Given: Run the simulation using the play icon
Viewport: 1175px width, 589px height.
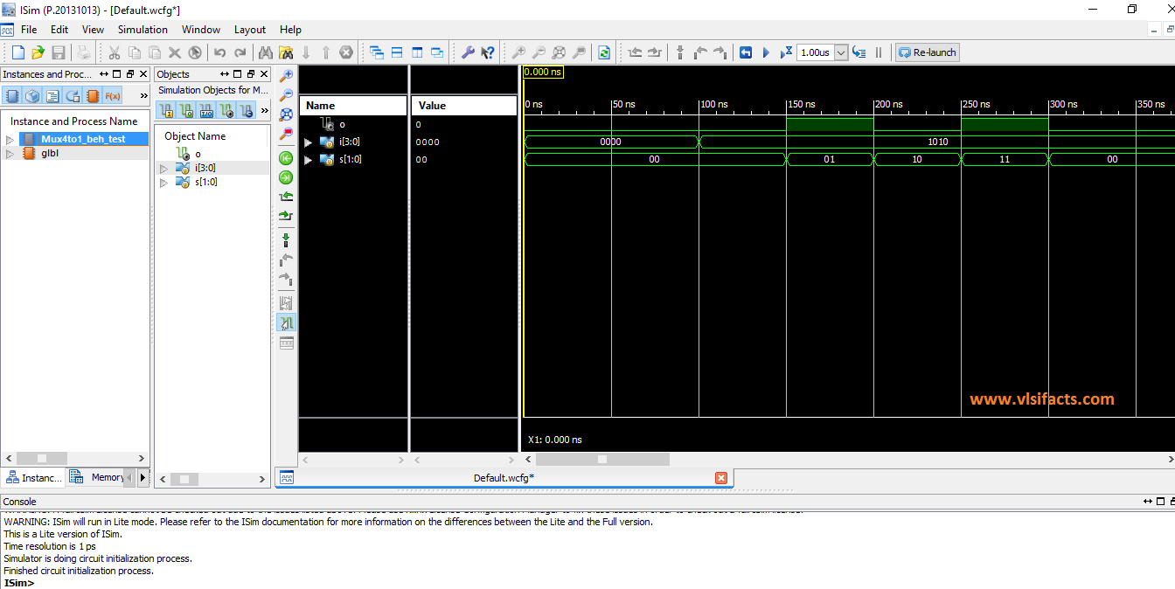Looking at the screenshot, I should pyautogui.click(x=766, y=52).
